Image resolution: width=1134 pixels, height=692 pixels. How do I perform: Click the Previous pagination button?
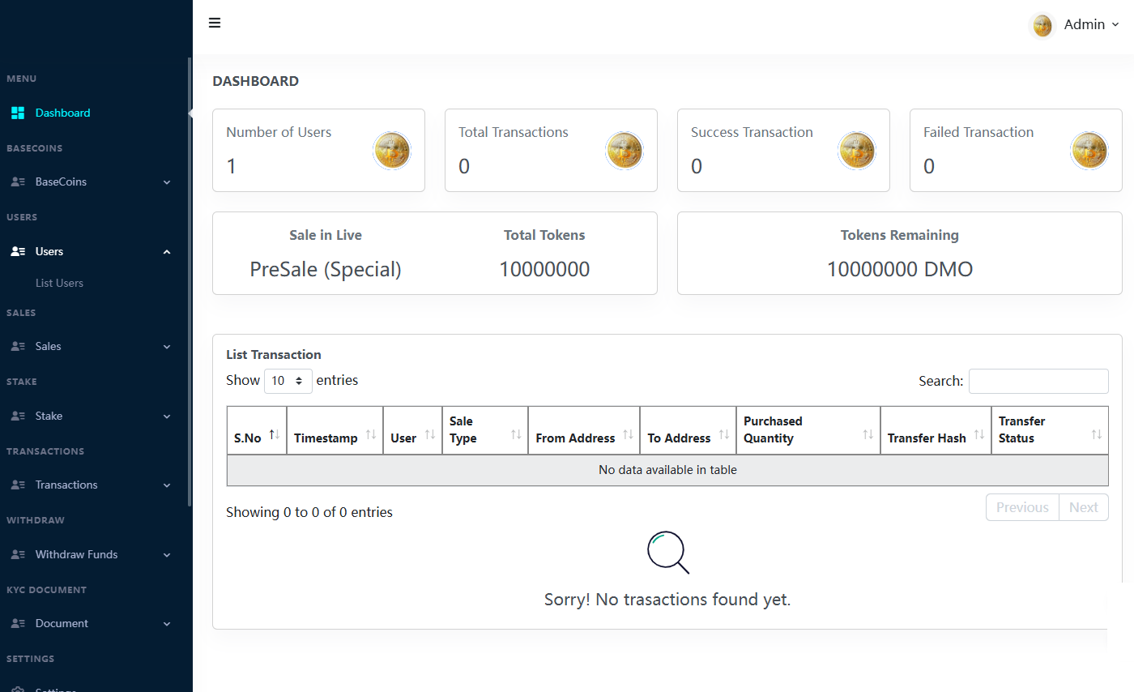[x=1021, y=507]
